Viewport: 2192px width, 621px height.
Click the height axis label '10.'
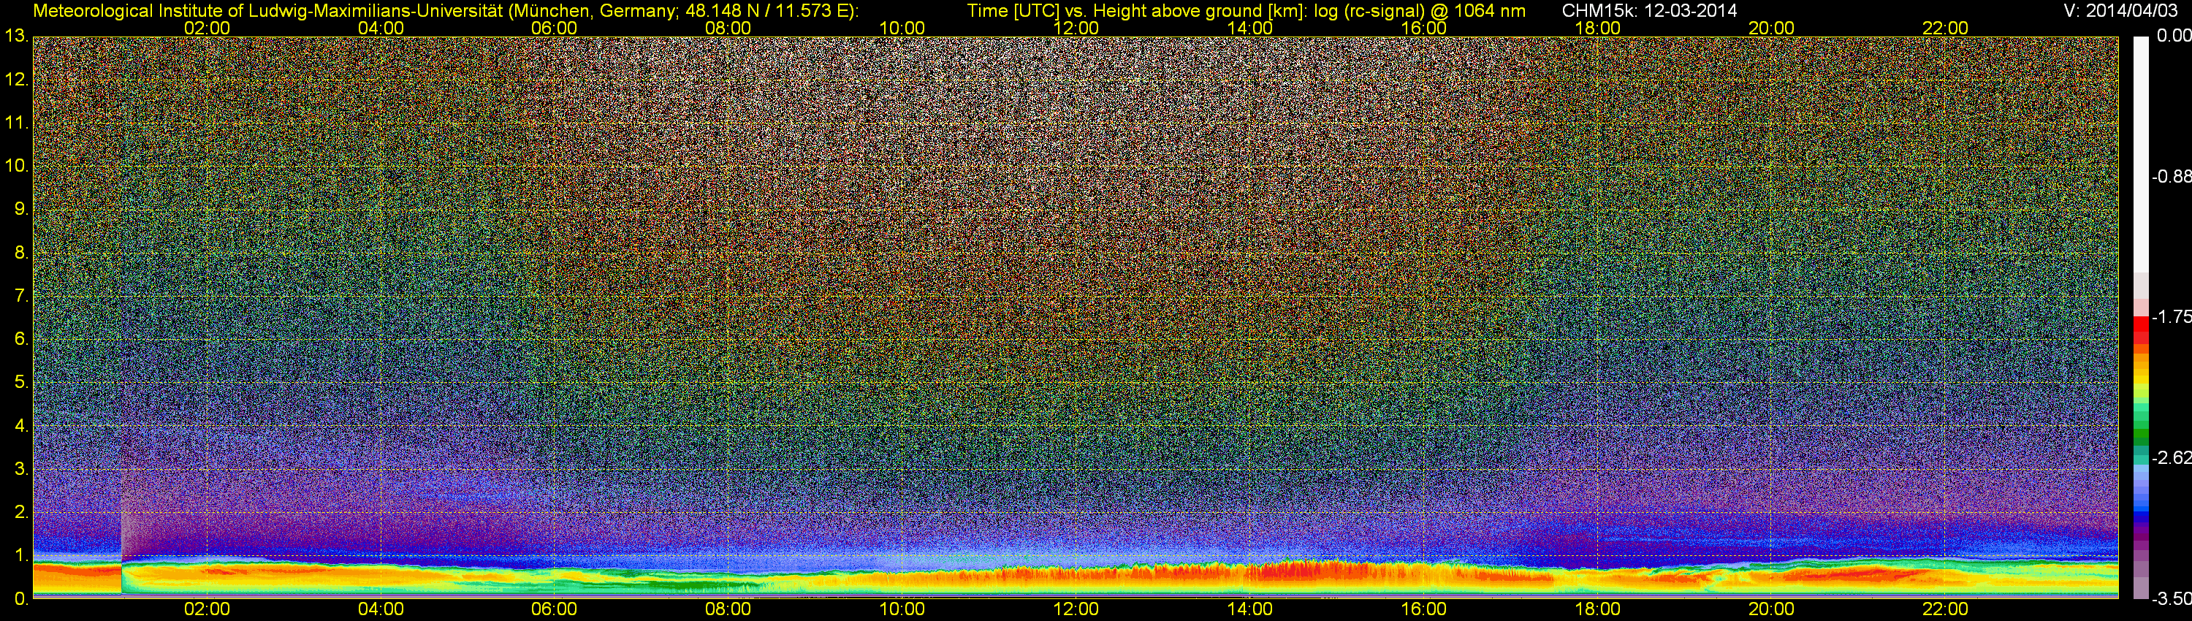(x=17, y=166)
